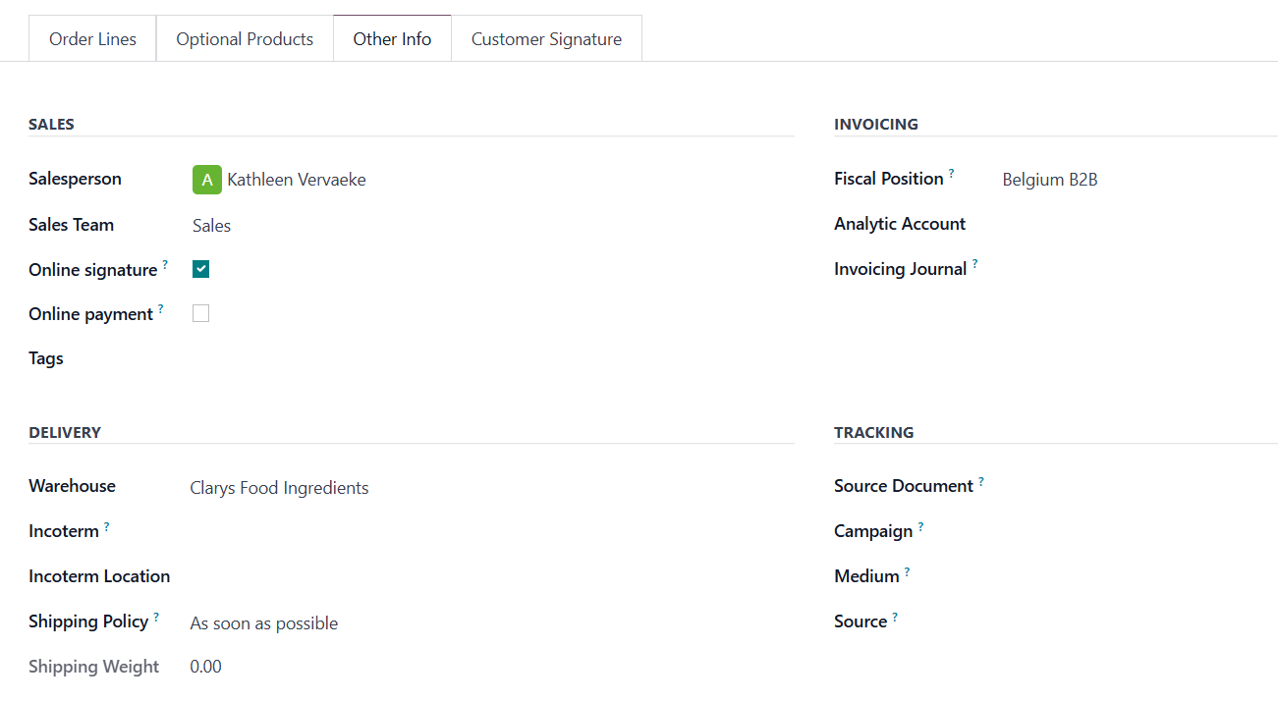Click the help icon next to Online payment
The width and height of the screenshot is (1278, 702).
160,309
